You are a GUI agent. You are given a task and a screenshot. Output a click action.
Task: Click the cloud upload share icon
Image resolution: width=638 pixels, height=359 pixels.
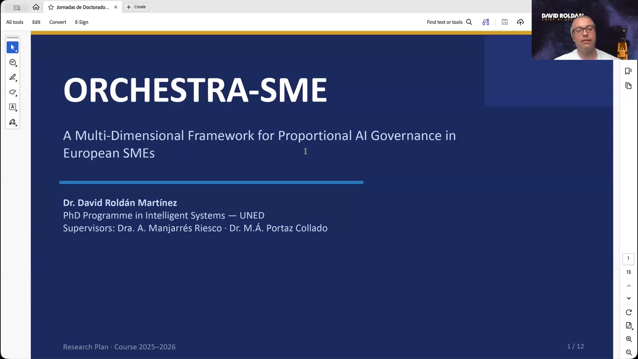pos(520,22)
